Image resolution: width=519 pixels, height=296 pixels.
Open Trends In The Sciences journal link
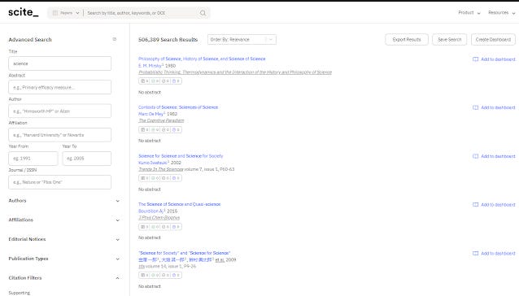coord(161,169)
